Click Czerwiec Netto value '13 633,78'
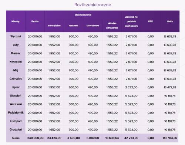The image size is (185, 145). tap(170, 79)
